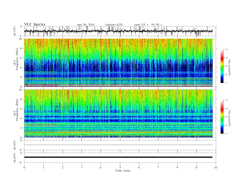The image size is (243, 188).
Task: Click the ch.2 spectrogram color bar
Action: 222,117
